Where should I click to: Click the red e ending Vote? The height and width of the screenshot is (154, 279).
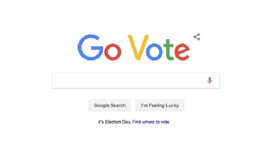pos(182,52)
